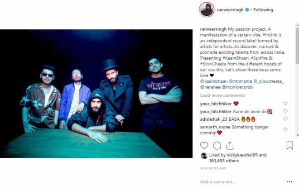Open the group photo of the post

coord(96,94)
